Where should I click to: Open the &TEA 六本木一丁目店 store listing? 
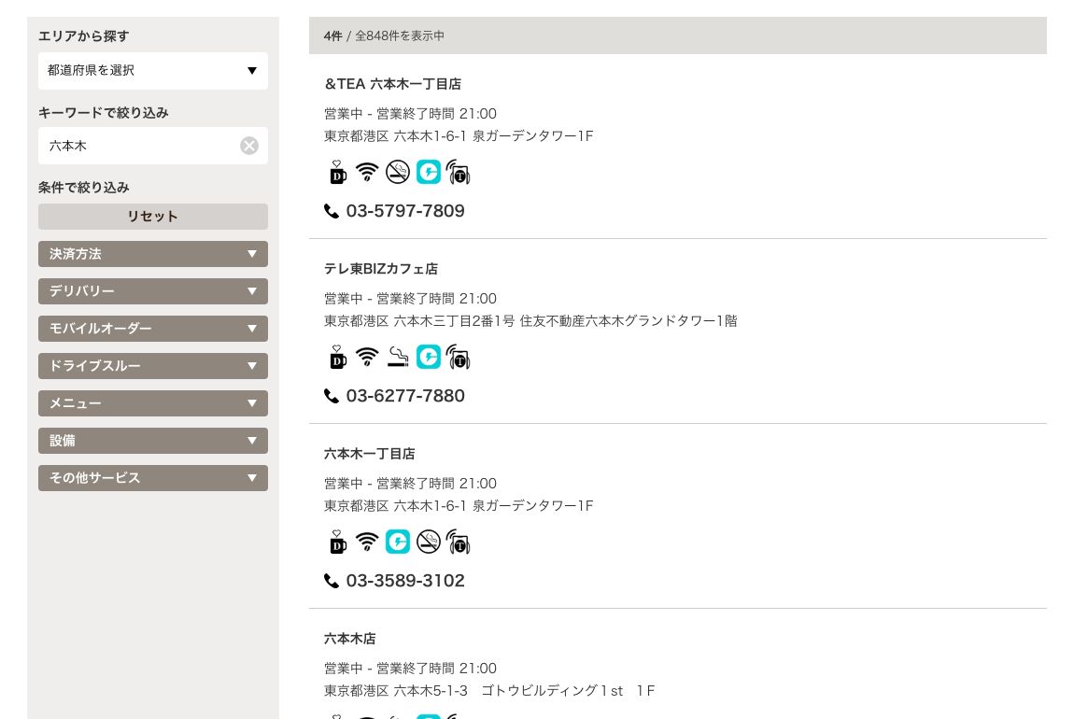point(392,84)
